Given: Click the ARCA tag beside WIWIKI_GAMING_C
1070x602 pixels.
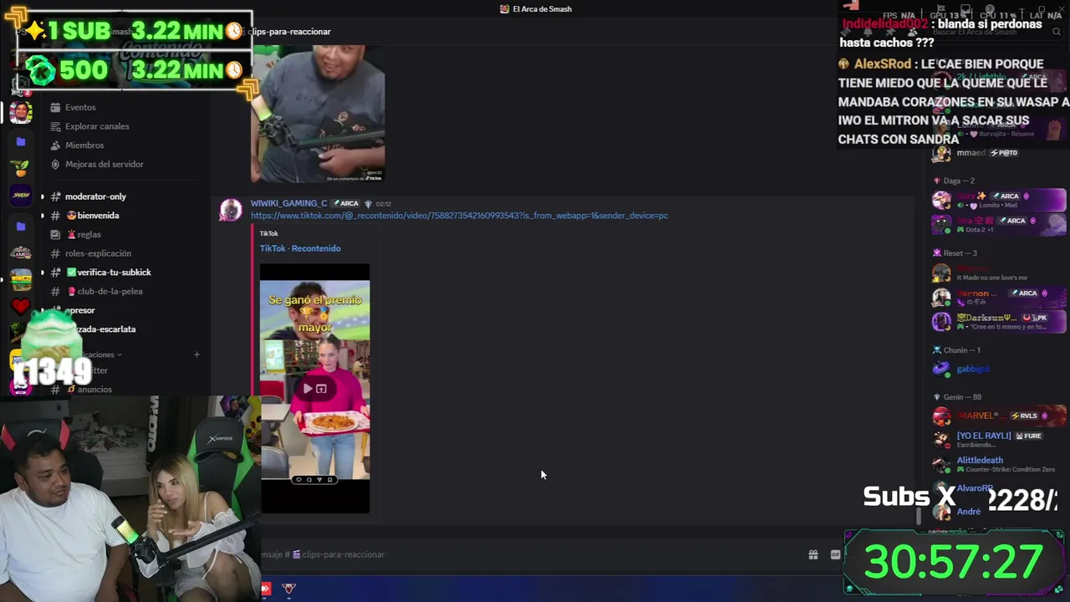Looking at the screenshot, I should point(344,203).
